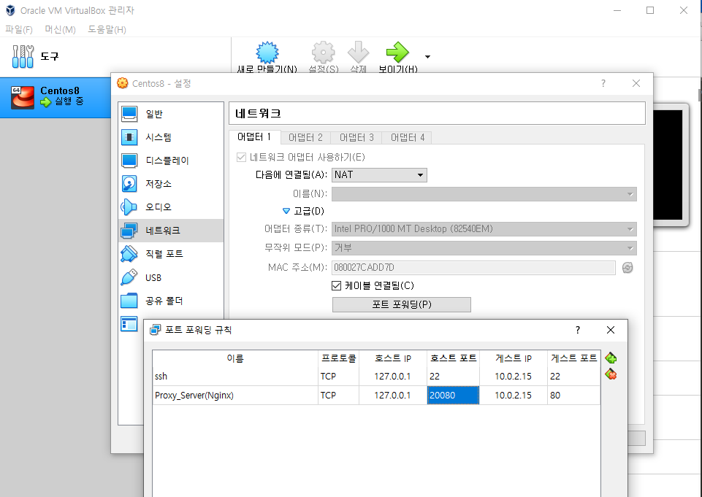Click the New (새로 만들기) toolbar icon
702x497 pixels.
(267, 53)
